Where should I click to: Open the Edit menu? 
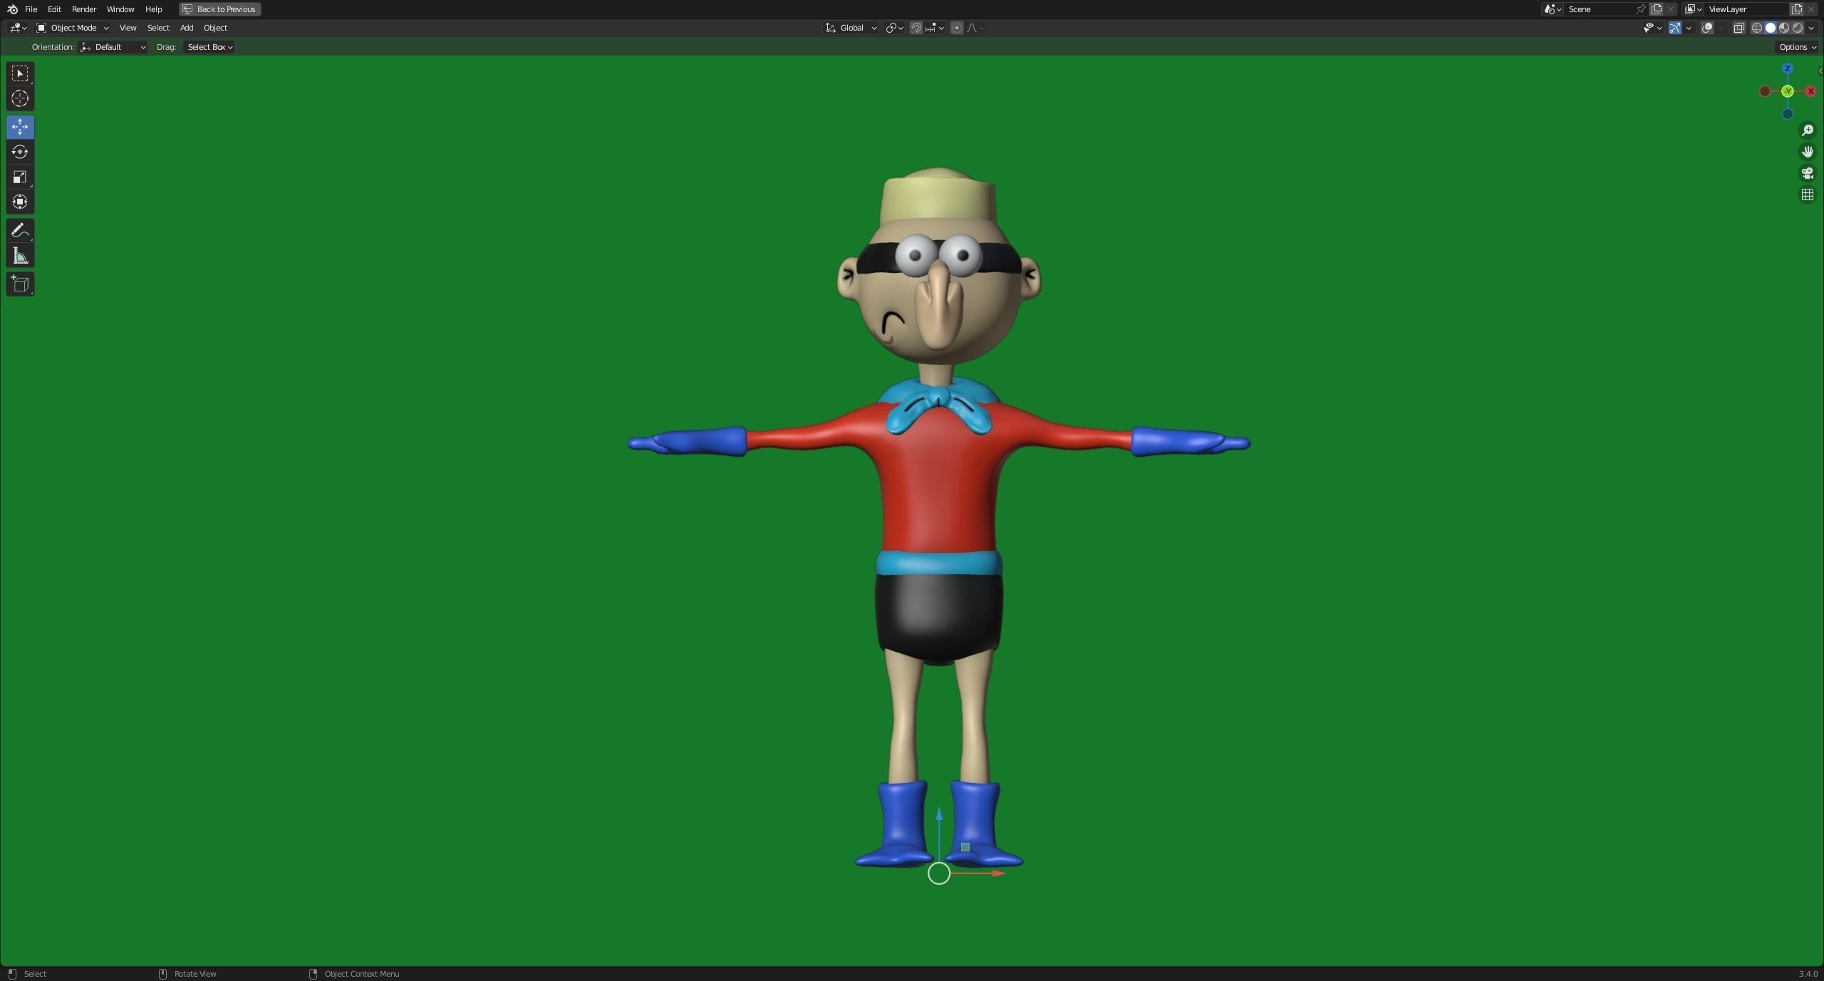pos(54,9)
